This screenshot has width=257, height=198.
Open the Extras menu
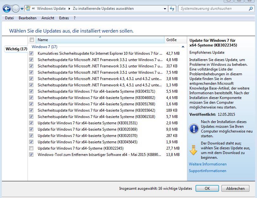(64, 18)
